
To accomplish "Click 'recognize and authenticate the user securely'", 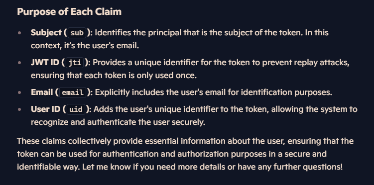I will [118, 122].
